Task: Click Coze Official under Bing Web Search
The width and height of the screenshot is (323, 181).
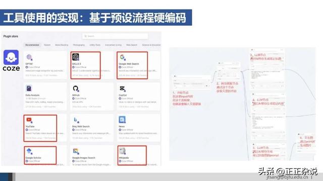Action: [80, 130]
